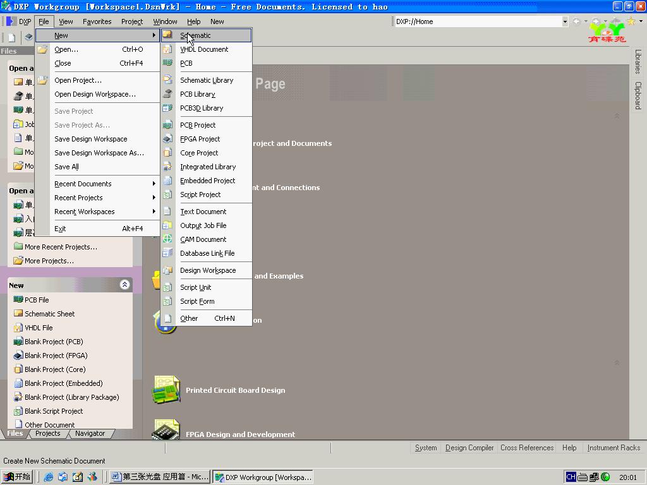Click the Database Link File icon
Screen dimensions: 647x485
167,253
